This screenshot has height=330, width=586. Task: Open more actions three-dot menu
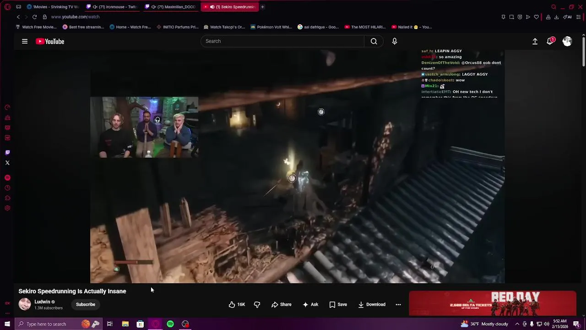pyautogui.click(x=398, y=304)
